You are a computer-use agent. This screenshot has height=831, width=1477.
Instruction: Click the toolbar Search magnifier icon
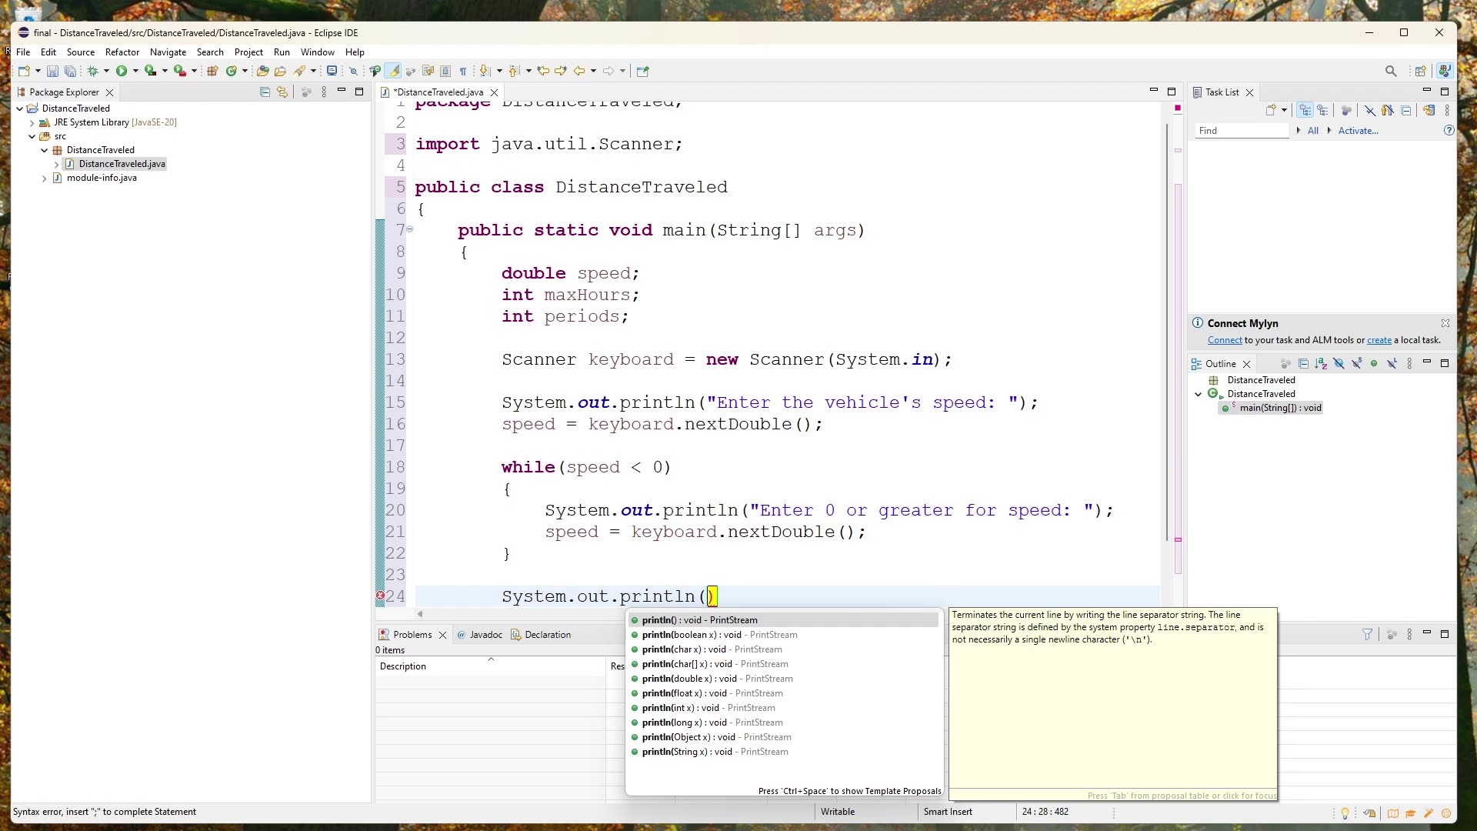(1391, 71)
